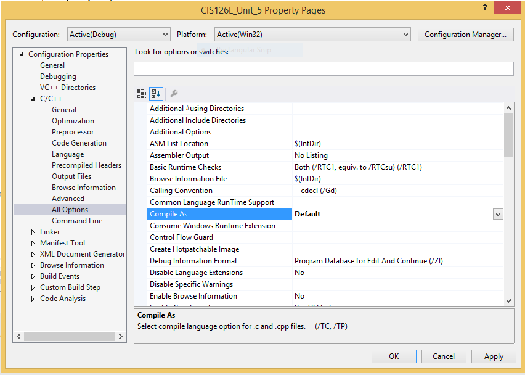Select the All Options tree item
525x375 pixels.
pos(70,210)
